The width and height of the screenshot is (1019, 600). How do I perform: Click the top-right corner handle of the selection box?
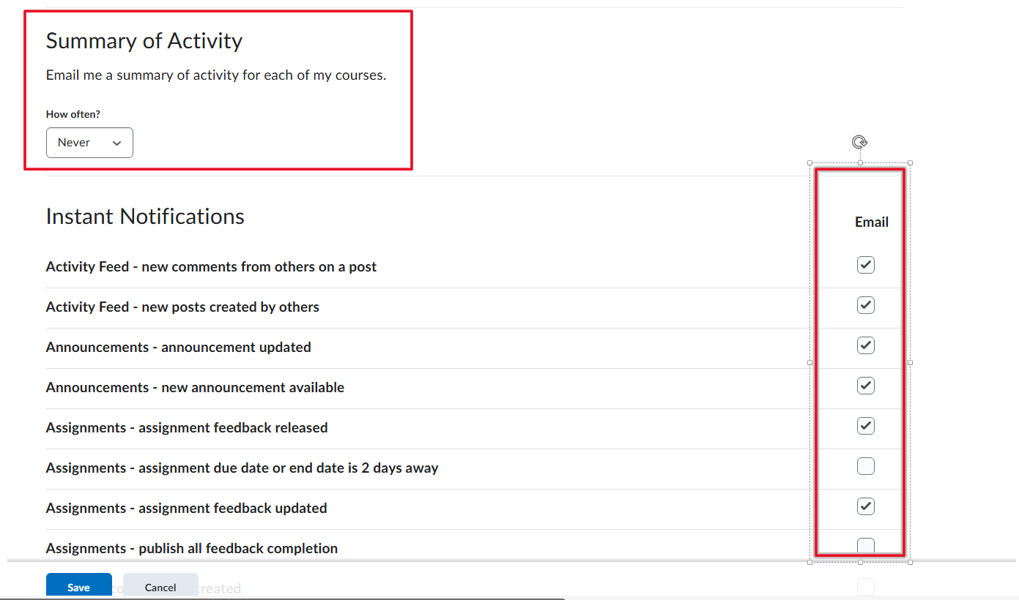point(910,162)
